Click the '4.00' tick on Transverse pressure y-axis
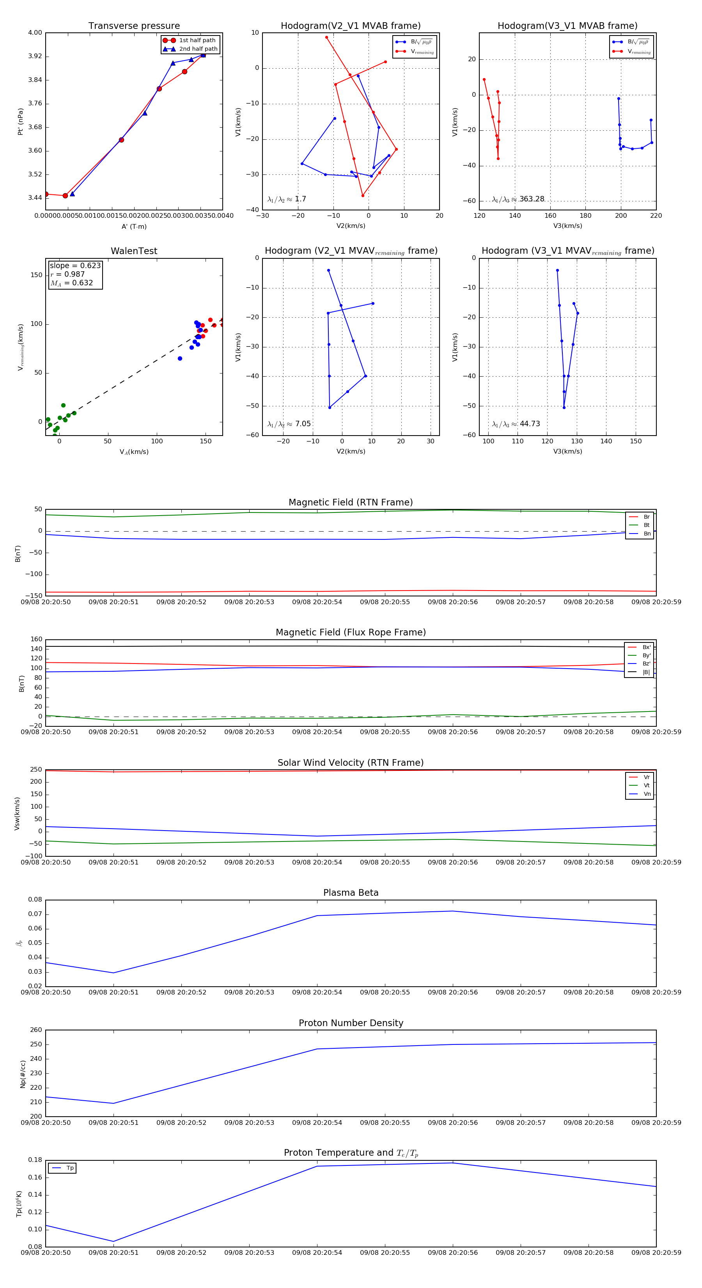This screenshot has height=1288, width=702. click(x=35, y=33)
